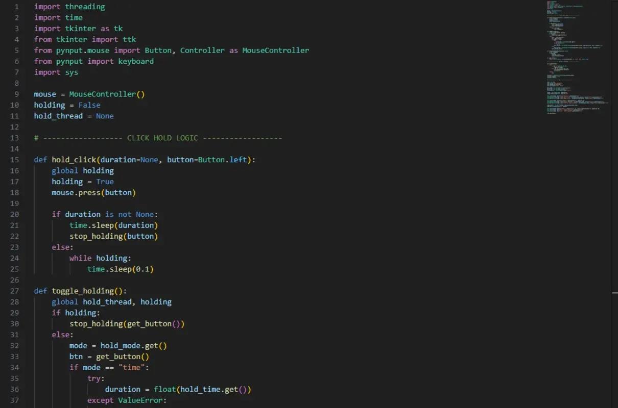This screenshot has width=618, height=408.
Task: Click the "False" value on line 10
Action: 89,105
